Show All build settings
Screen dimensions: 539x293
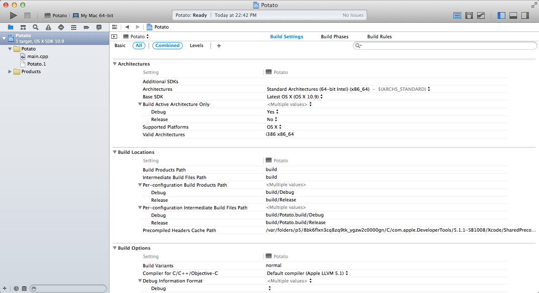pyautogui.click(x=139, y=45)
